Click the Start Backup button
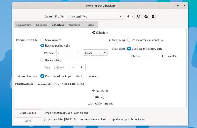The height and width of the screenshot is (128, 197). pyautogui.click(x=28, y=113)
